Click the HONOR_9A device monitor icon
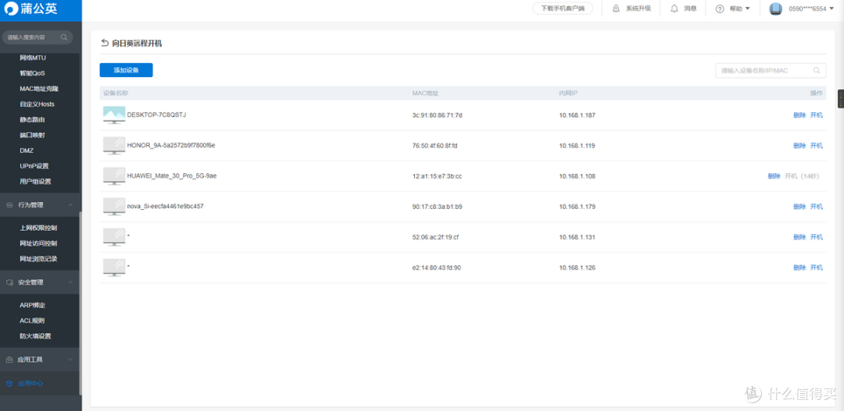The width and height of the screenshot is (844, 411). pyautogui.click(x=114, y=146)
